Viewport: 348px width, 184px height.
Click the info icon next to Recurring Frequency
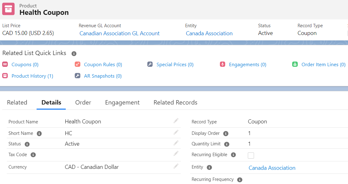pyautogui.click(x=239, y=180)
